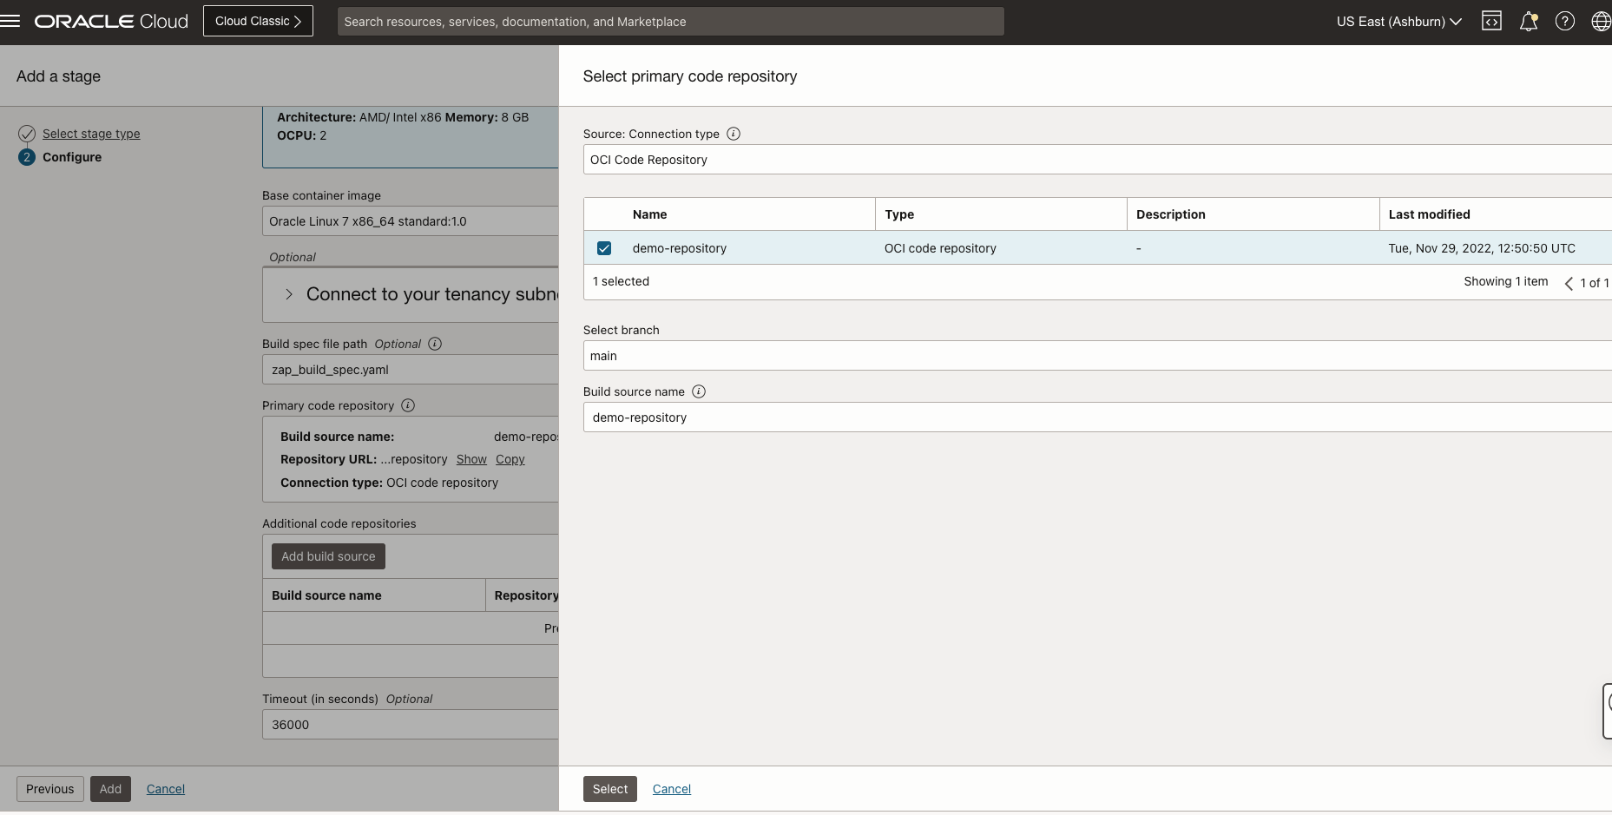Click info icon beside Build spec file path
The height and width of the screenshot is (815, 1612).
(x=435, y=344)
